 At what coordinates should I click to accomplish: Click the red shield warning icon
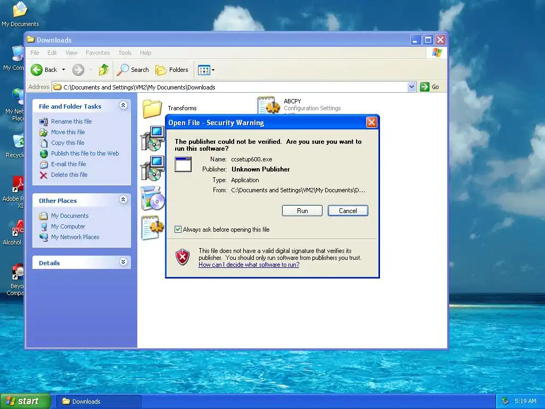[183, 257]
